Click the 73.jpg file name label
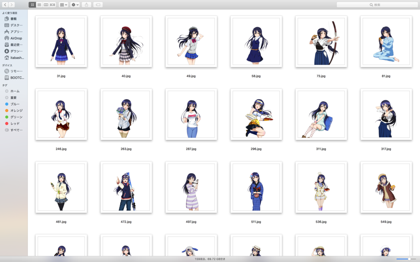Screen dimensions: 420x262 (x=321, y=76)
